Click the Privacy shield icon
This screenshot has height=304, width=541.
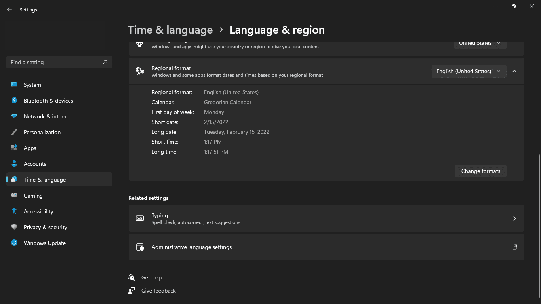[14, 227]
